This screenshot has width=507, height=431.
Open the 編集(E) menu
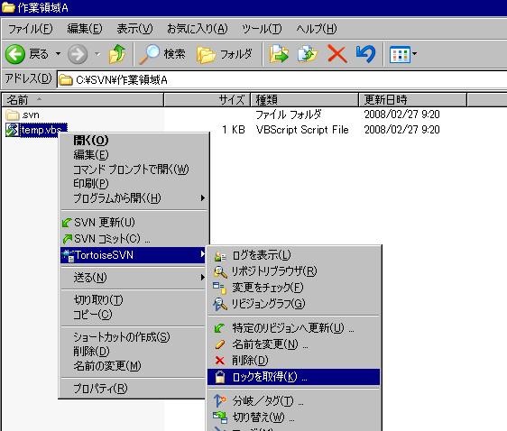[x=85, y=29]
